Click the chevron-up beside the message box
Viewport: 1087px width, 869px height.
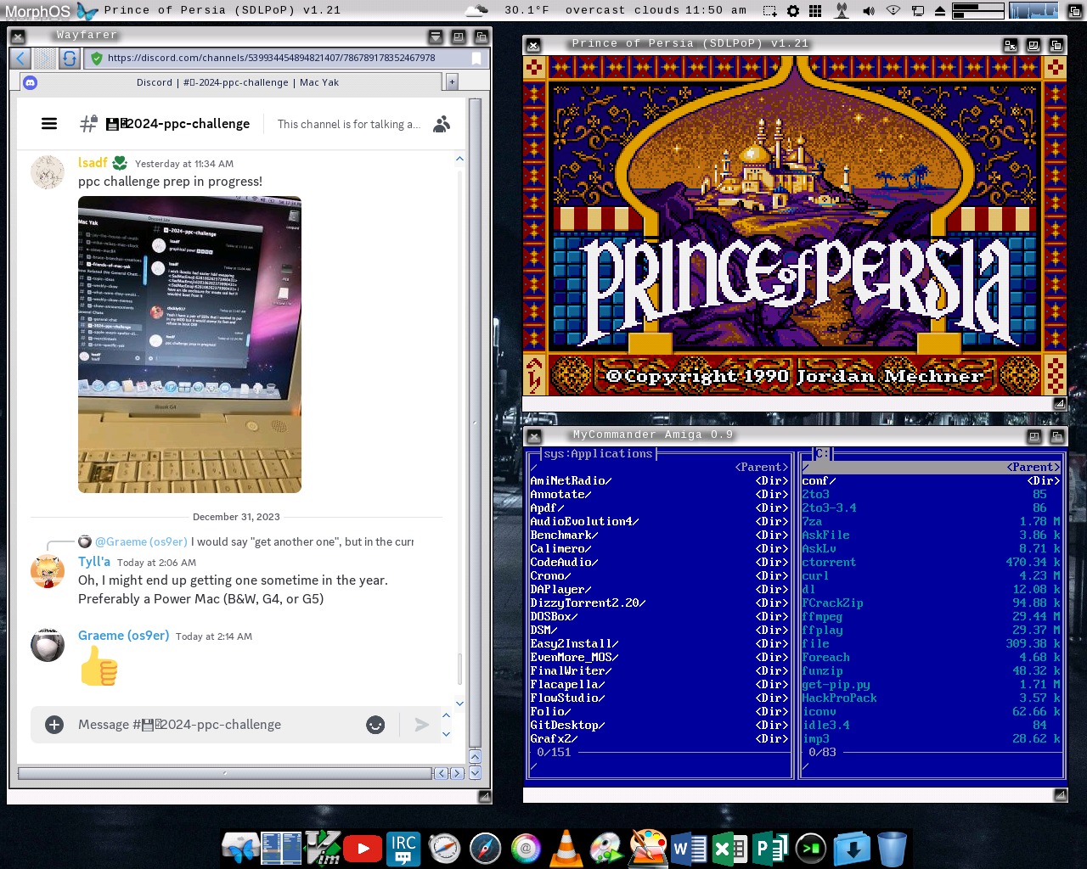pyautogui.click(x=447, y=715)
